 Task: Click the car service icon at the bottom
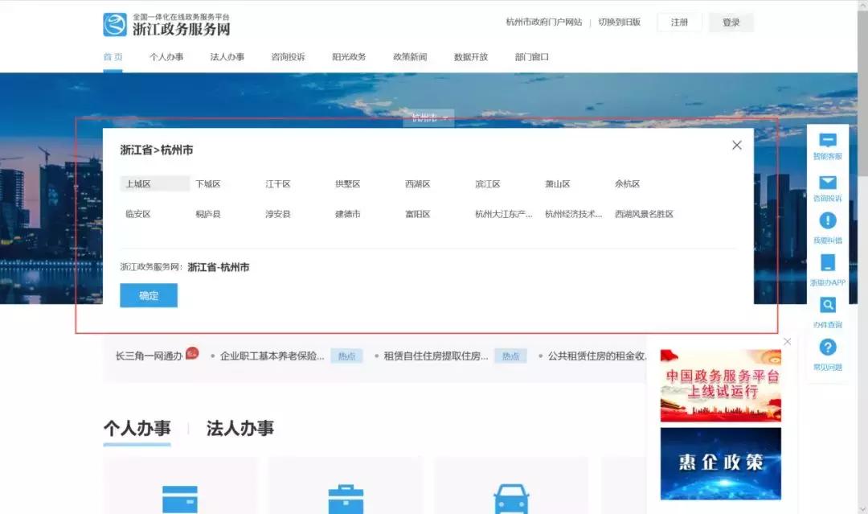pos(510,495)
